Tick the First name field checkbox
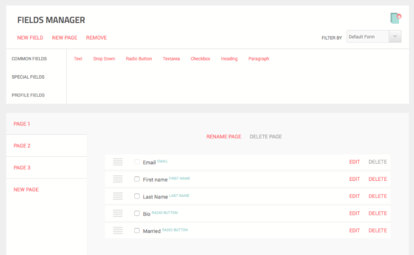The width and height of the screenshot is (414, 255). tap(137, 179)
